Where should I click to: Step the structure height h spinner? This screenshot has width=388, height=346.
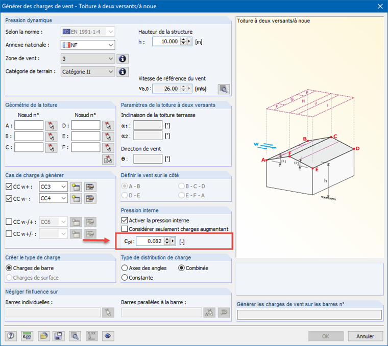(x=183, y=41)
